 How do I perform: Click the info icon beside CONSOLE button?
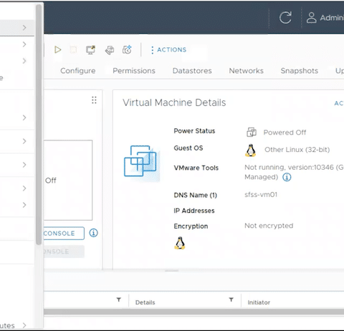click(x=93, y=233)
